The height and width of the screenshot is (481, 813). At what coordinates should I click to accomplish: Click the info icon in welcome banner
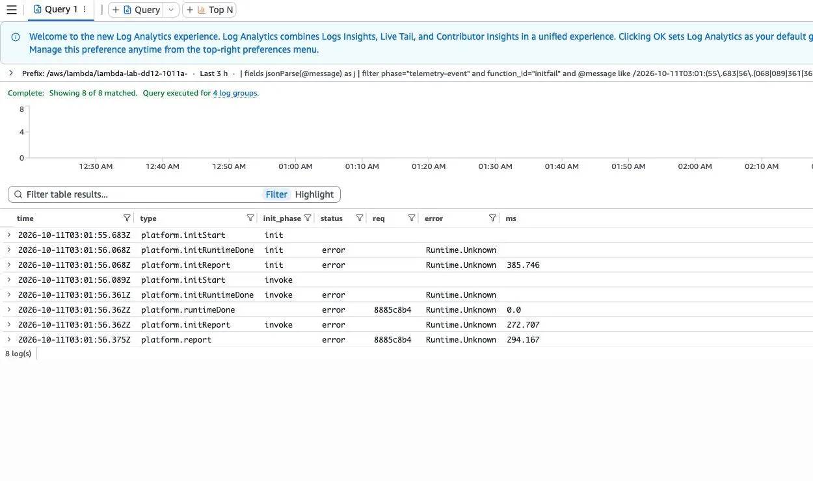coord(16,37)
